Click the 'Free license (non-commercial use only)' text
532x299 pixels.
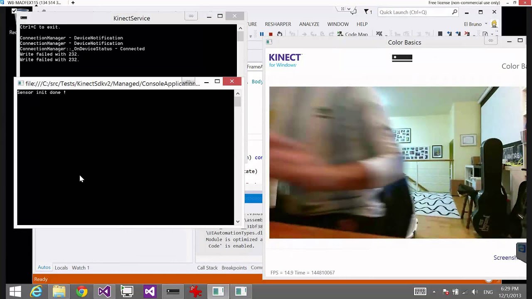pos(464,2)
